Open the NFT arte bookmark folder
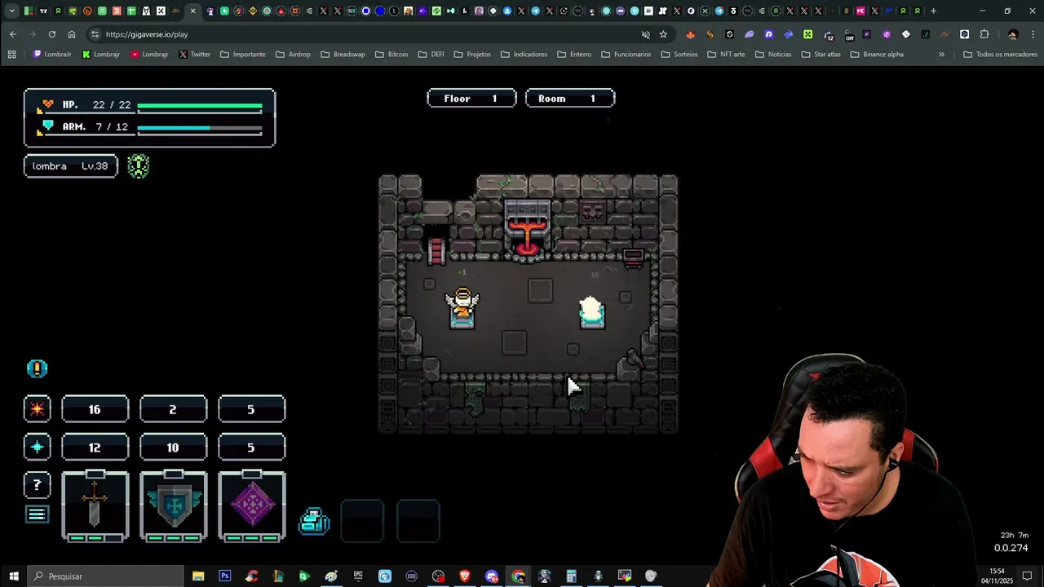Viewport: 1044px width, 587px height. tap(726, 55)
